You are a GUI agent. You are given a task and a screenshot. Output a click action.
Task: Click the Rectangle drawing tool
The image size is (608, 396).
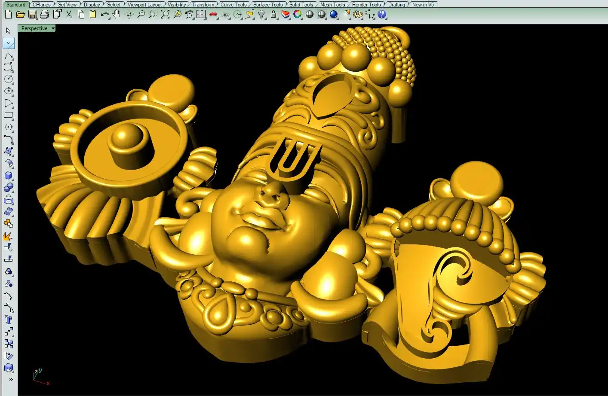point(8,115)
